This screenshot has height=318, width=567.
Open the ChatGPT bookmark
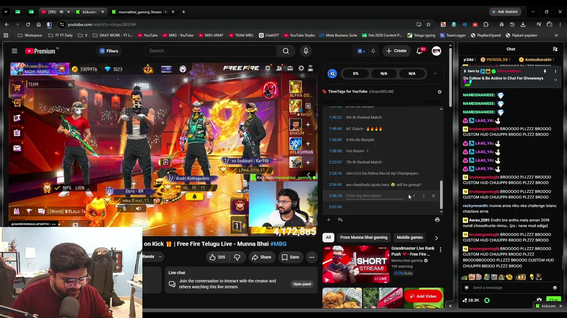[x=269, y=35]
